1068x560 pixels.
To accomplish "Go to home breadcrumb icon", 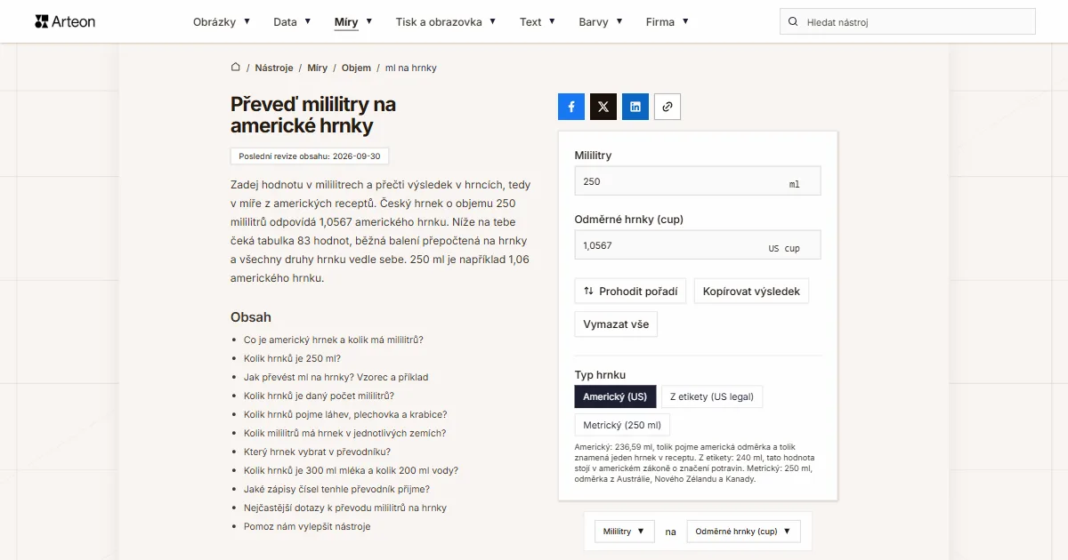I will pos(236,68).
